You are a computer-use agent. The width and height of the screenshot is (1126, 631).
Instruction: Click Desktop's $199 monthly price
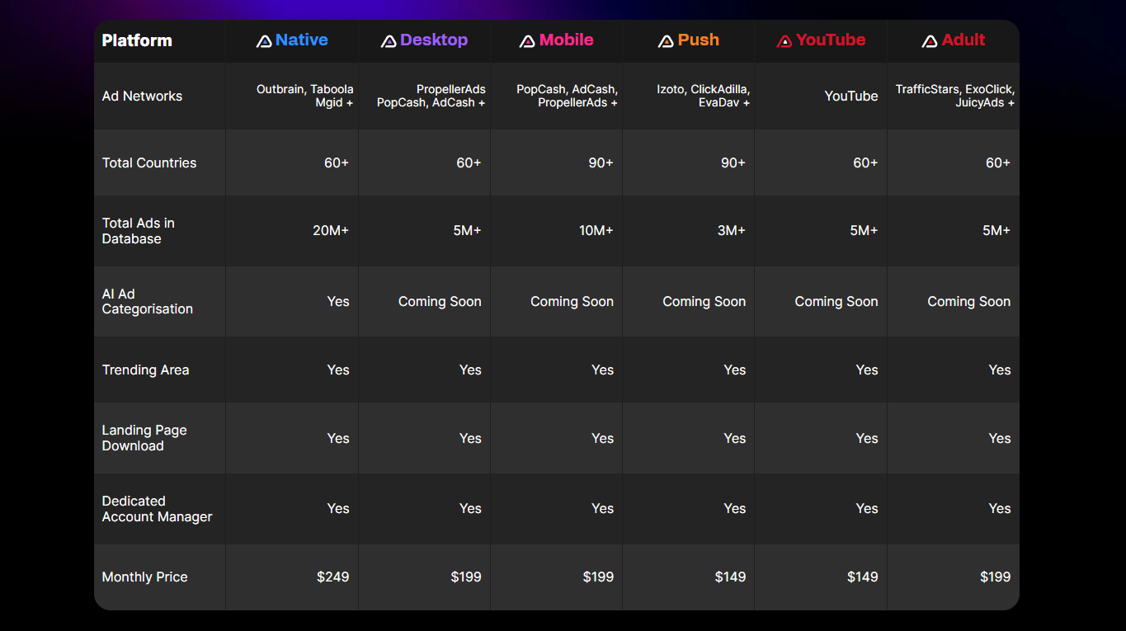click(466, 577)
